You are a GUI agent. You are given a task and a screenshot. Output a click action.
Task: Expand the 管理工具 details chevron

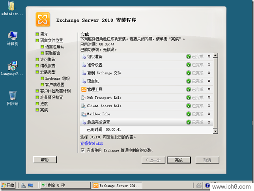click(209, 89)
